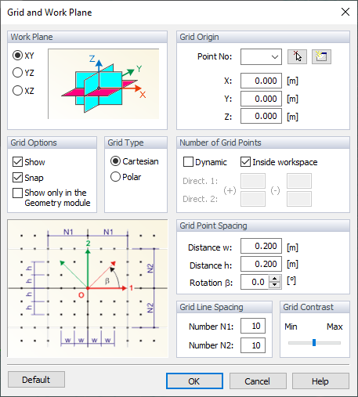Select the YZ work plane
Image resolution: width=358 pixels, height=397 pixels.
(24, 73)
